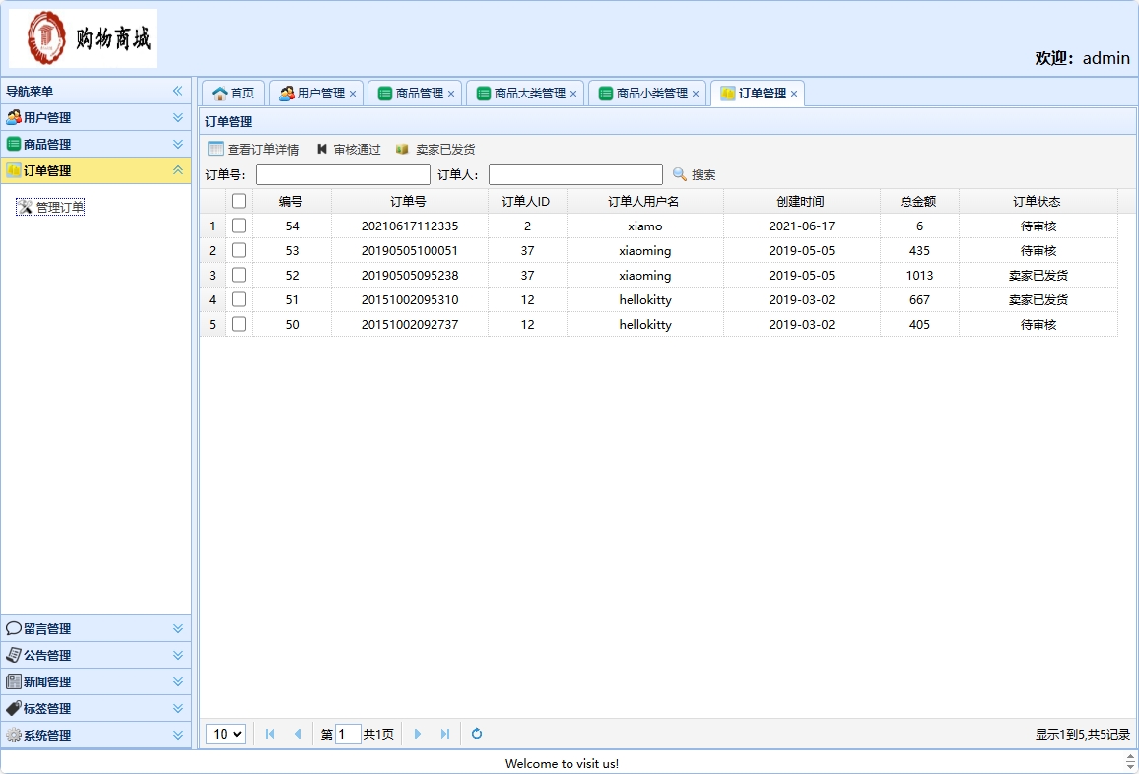Click the 购物商城 logo
The image size is (1139, 774).
click(x=82, y=36)
